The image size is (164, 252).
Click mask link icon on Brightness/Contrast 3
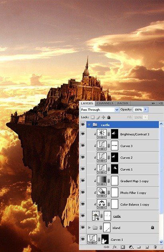[109, 134]
